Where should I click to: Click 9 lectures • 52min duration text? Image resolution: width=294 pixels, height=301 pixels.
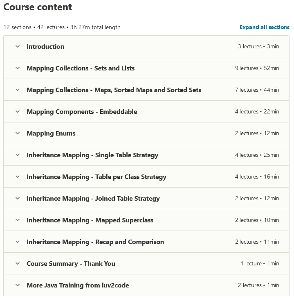coord(257,68)
